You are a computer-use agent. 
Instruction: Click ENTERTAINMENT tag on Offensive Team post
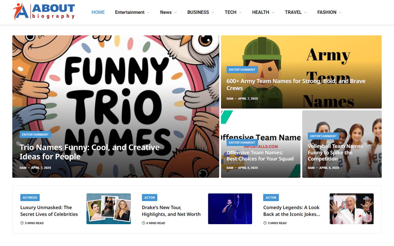242,142
